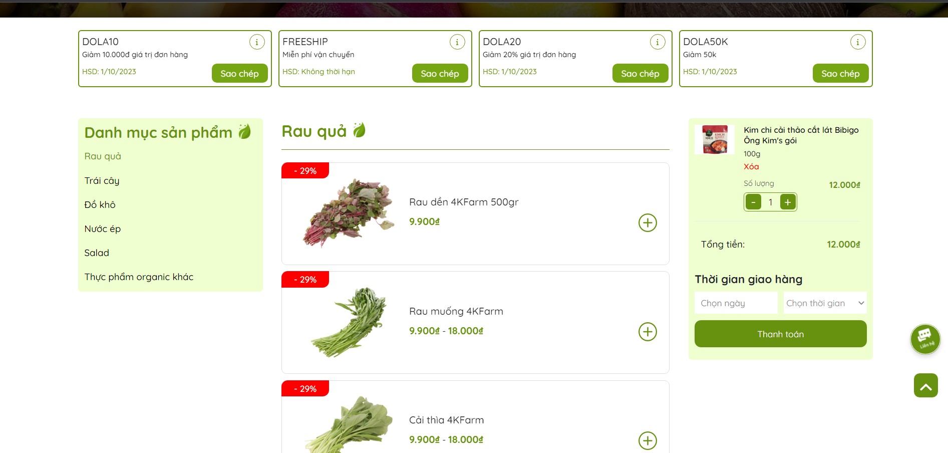Click the back-to-top arrow button
This screenshot has width=948, height=453.
click(925, 385)
